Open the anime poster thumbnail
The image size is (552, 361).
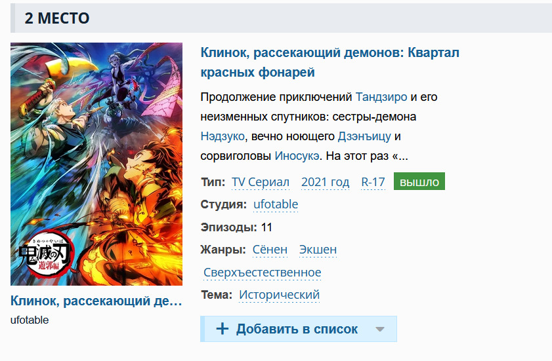click(96, 164)
